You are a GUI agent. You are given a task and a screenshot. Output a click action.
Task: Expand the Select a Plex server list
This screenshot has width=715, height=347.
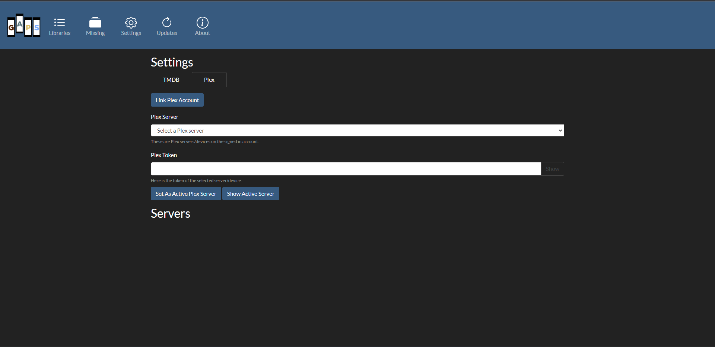357,130
